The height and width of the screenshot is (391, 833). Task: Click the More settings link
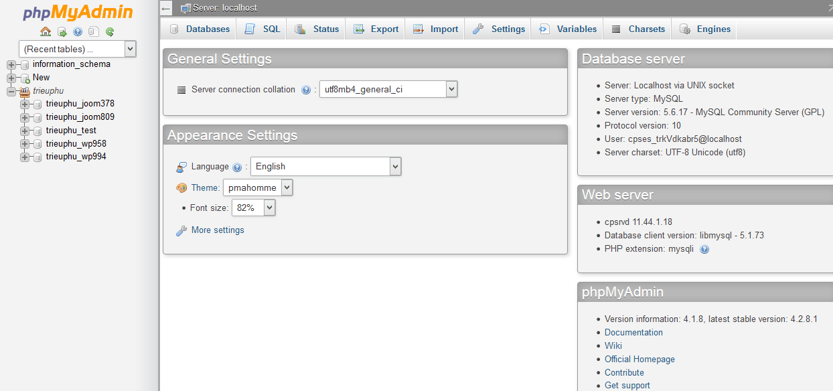point(218,230)
